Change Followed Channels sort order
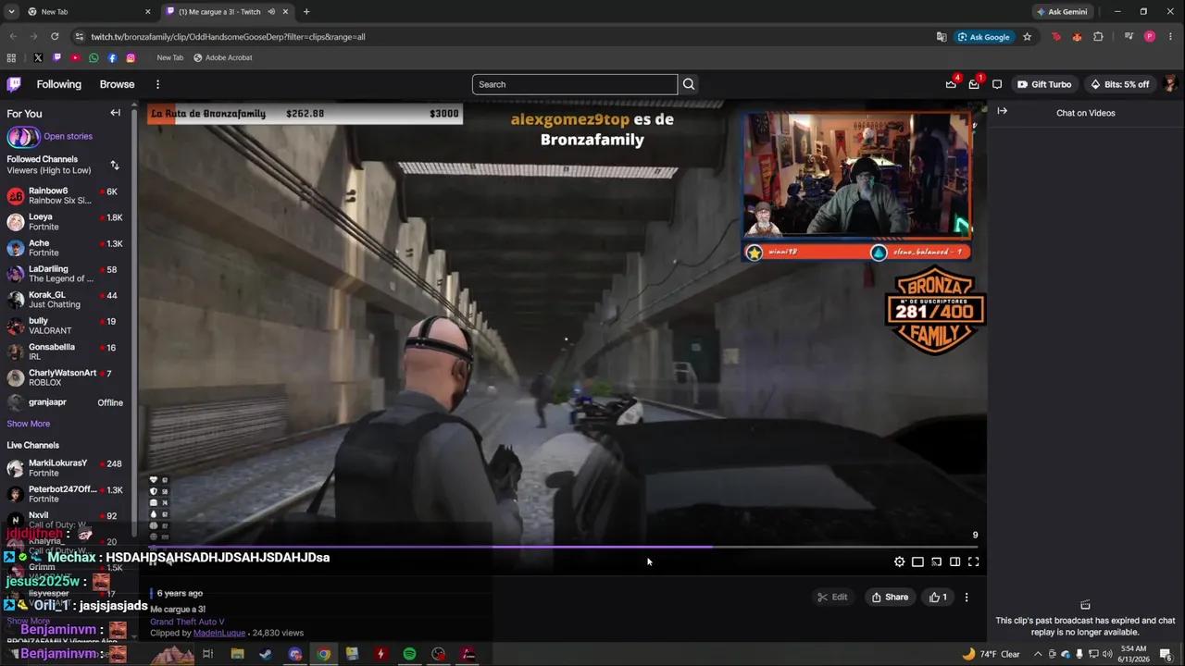Screen dimensions: 1185x666 click(x=115, y=166)
